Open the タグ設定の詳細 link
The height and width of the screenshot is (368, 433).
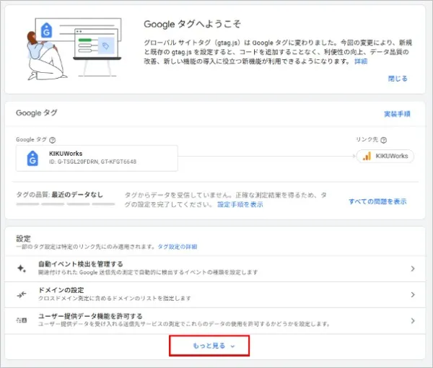click(x=178, y=247)
